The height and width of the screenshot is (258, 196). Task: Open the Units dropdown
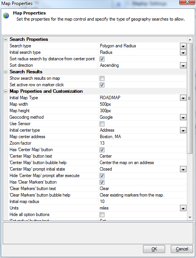click(x=183, y=208)
